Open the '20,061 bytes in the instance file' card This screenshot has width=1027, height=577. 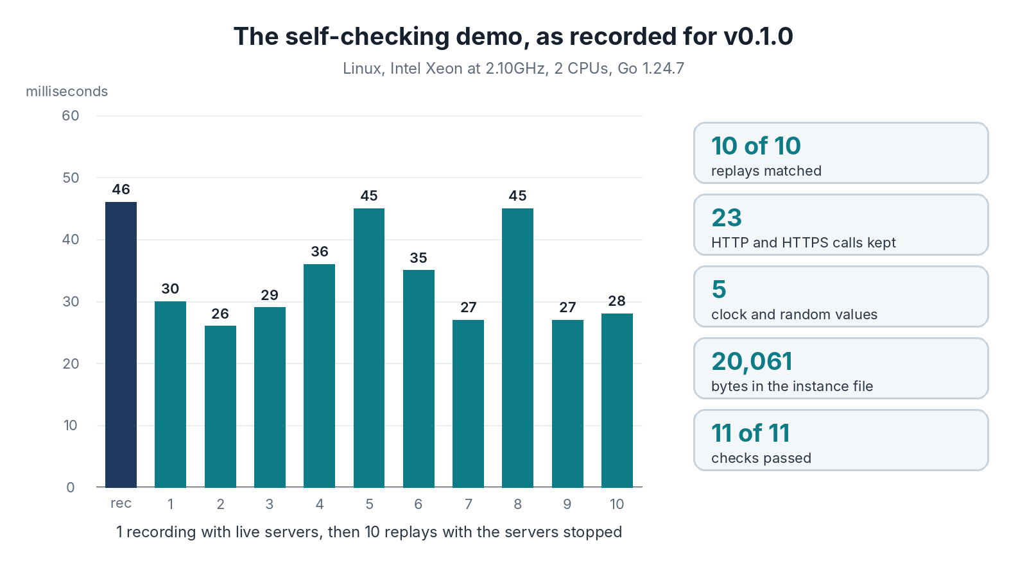[x=841, y=369]
